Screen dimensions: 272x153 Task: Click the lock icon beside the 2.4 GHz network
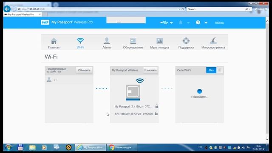tap(157, 106)
